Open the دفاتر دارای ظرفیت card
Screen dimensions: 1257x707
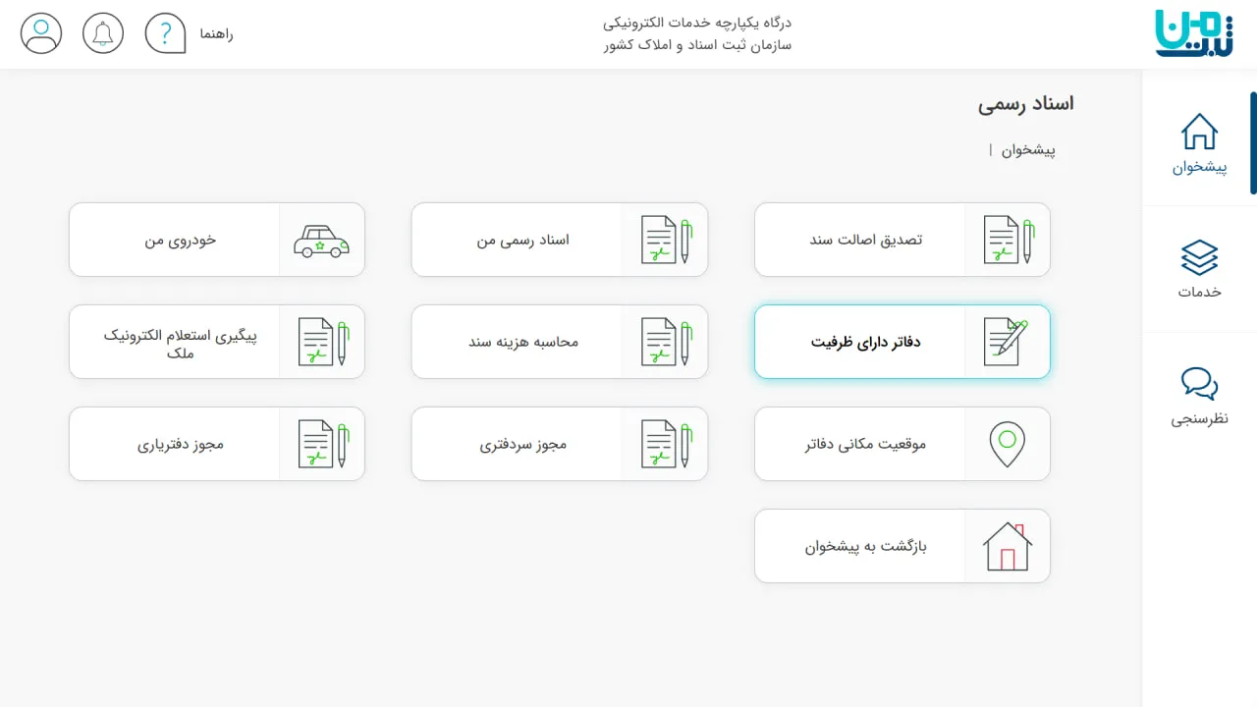coord(902,342)
